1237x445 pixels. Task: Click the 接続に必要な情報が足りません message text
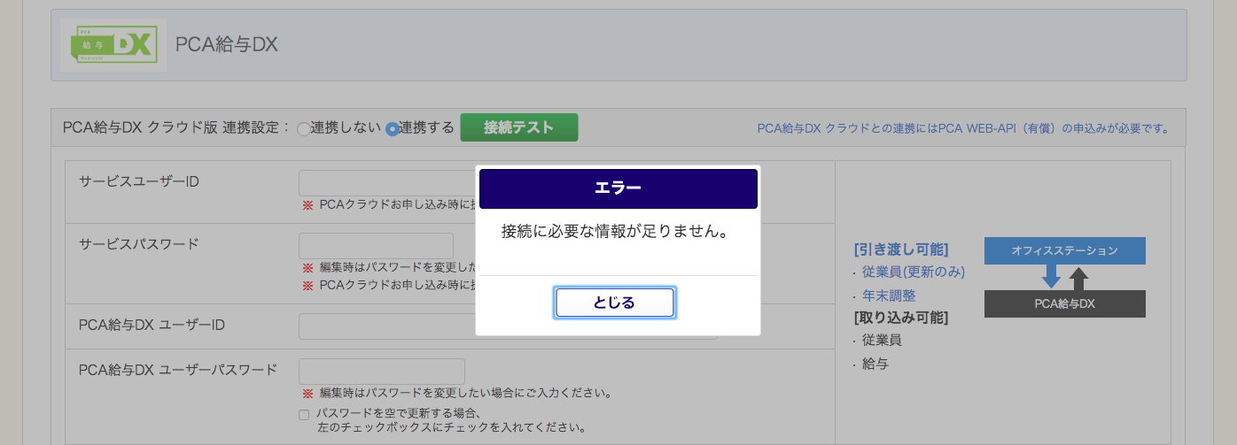(615, 233)
